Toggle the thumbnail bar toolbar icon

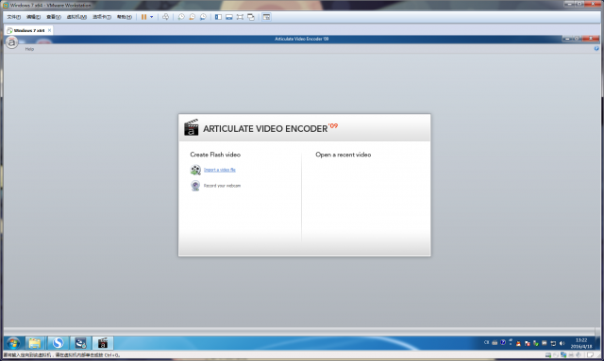pyautogui.click(x=229, y=17)
